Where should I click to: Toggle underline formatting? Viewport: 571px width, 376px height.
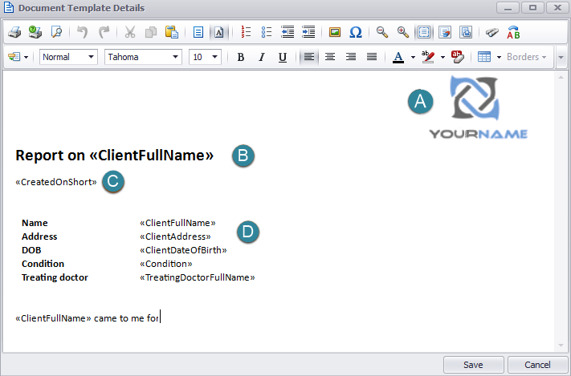click(x=282, y=57)
